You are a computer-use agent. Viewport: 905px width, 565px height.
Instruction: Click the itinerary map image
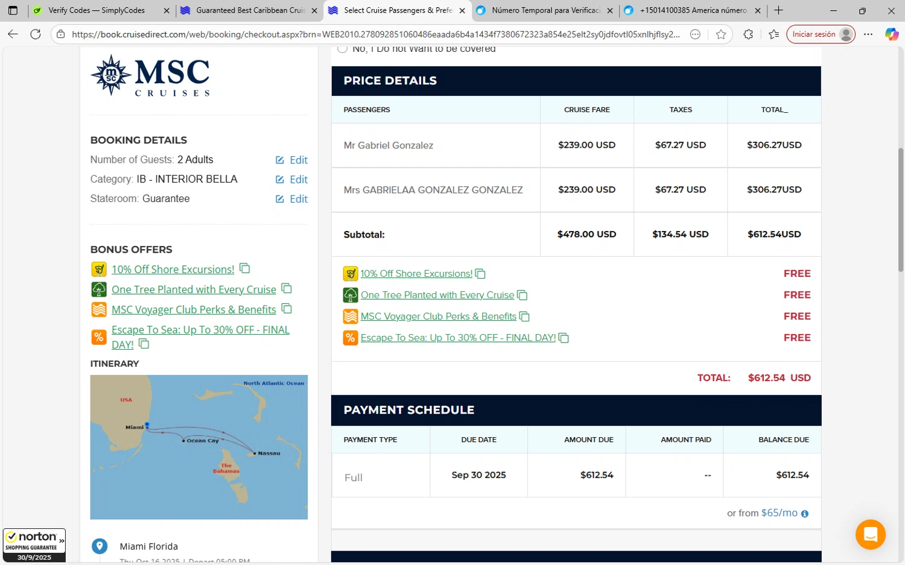click(x=199, y=447)
